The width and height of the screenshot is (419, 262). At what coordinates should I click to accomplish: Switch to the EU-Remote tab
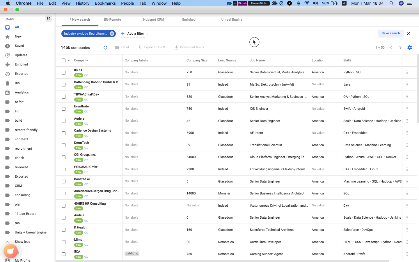[113, 20]
